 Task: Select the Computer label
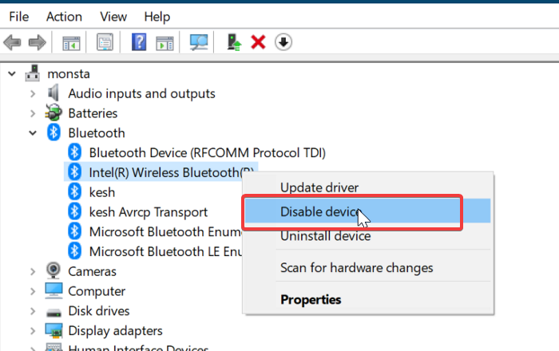pyautogui.click(x=97, y=291)
